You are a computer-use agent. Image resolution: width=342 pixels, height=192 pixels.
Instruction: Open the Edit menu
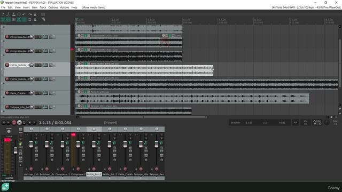(10, 7)
